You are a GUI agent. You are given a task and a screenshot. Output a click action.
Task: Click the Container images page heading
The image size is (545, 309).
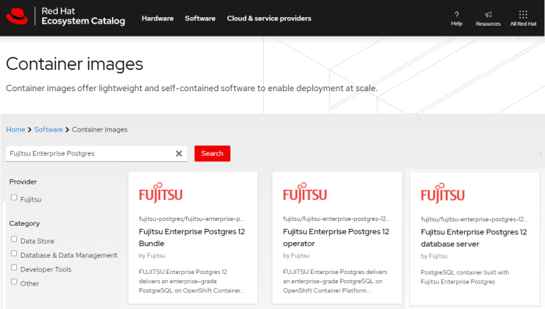pyautogui.click(x=75, y=64)
